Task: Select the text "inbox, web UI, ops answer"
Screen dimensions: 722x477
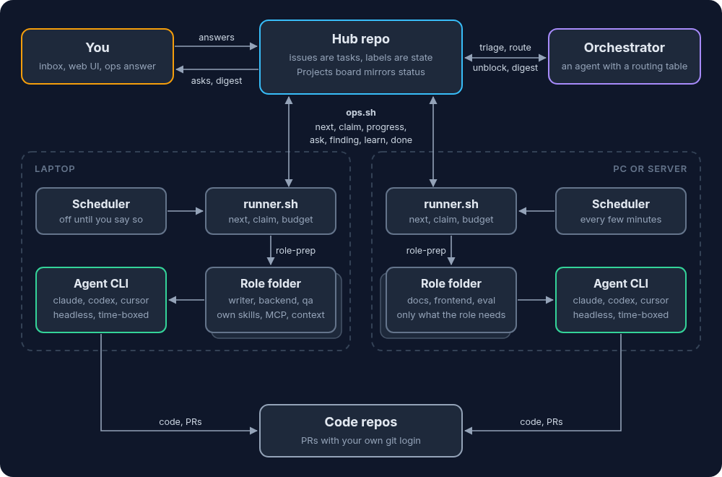Action: 97,66
